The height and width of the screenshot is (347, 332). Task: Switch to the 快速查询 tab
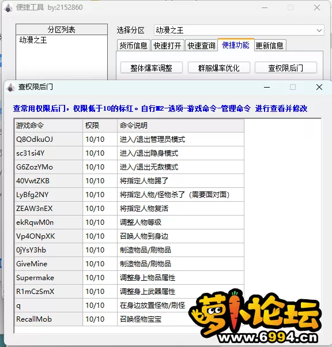coord(201,46)
